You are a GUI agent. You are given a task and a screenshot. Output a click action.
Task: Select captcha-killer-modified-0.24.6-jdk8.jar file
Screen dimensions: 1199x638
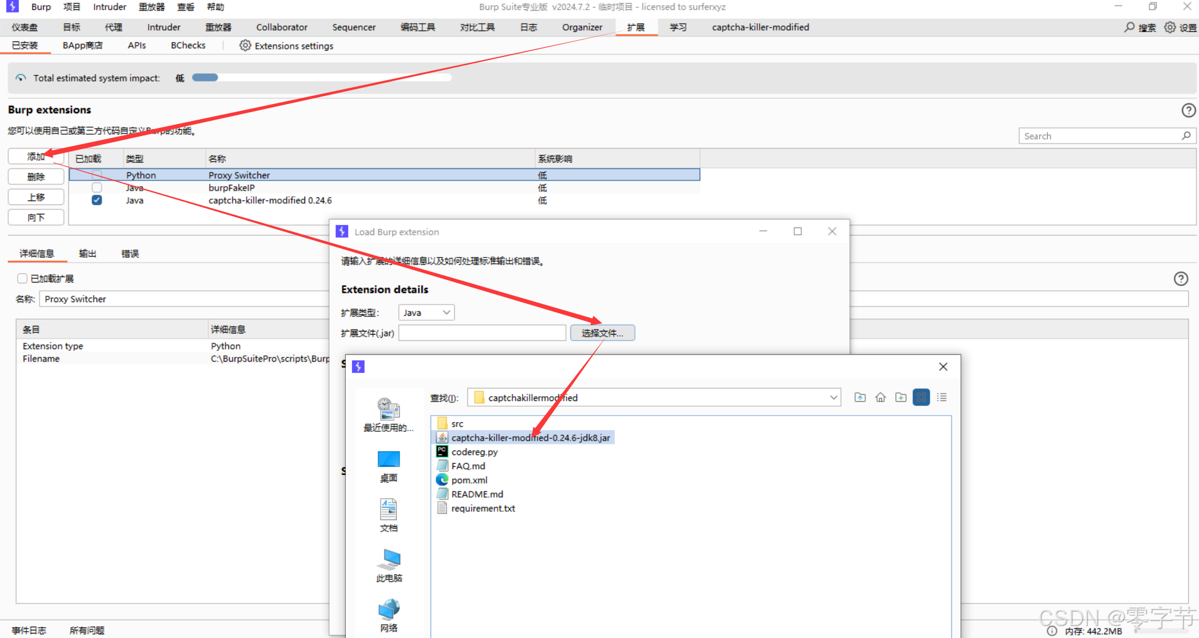(x=525, y=437)
